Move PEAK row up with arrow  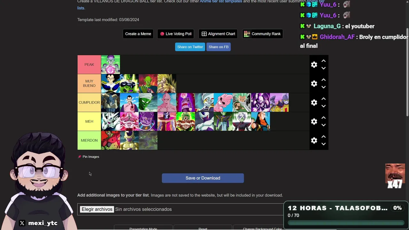coord(323,61)
